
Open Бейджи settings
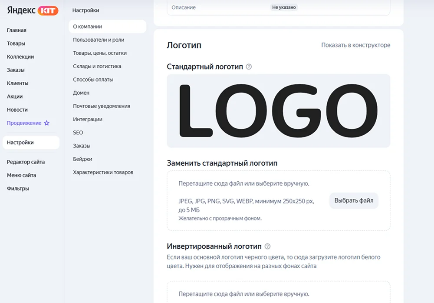(82, 159)
